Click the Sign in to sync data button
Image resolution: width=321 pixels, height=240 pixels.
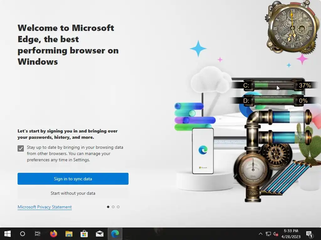(x=73, y=179)
